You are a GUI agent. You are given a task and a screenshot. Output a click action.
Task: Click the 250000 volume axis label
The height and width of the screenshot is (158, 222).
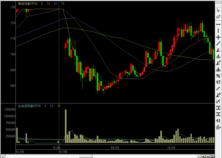[10, 136]
